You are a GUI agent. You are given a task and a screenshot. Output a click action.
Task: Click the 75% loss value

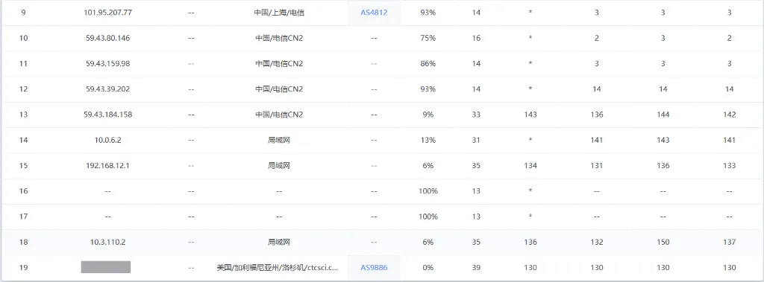[x=428, y=38]
